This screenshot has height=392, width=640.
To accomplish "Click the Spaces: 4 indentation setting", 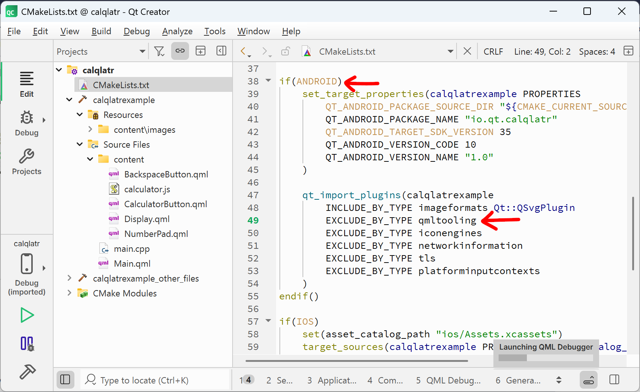I will [597, 51].
